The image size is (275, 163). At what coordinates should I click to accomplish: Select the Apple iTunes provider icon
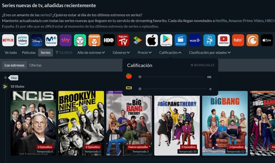coord(152,40)
